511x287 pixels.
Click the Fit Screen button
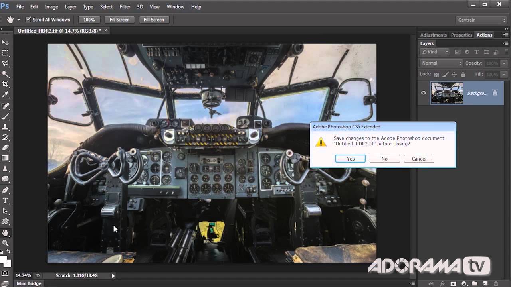(x=119, y=20)
